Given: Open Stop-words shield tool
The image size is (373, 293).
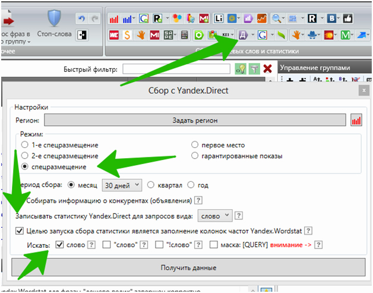Looking at the screenshot, I should coord(54,24).
